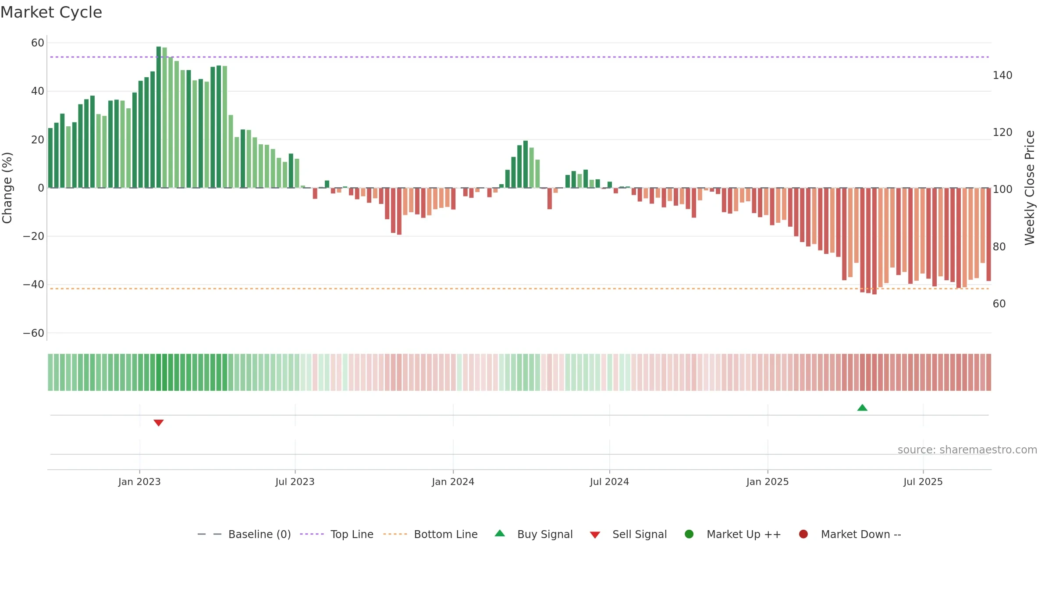Click the purple dotted line legend sample
The width and height of the screenshot is (1052, 592).
tap(312, 534)
